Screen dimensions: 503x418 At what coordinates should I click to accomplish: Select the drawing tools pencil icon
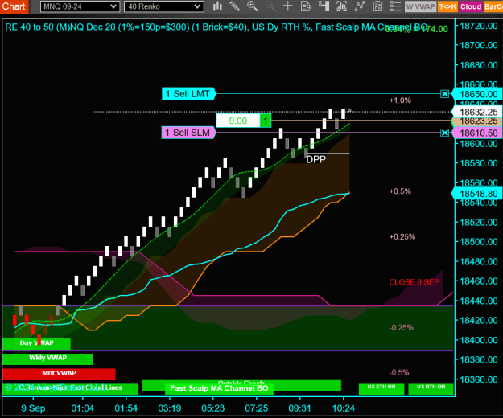point(234,6)
